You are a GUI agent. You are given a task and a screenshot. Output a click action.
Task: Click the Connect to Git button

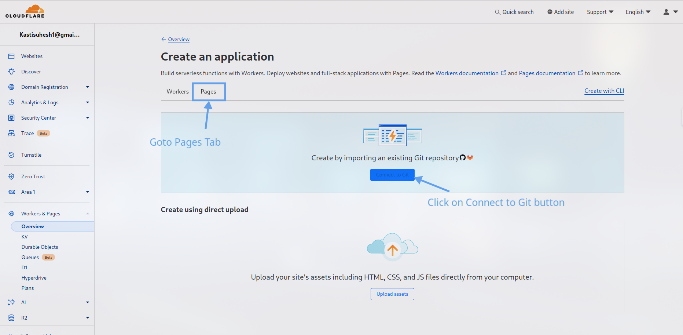coord(392,175)
